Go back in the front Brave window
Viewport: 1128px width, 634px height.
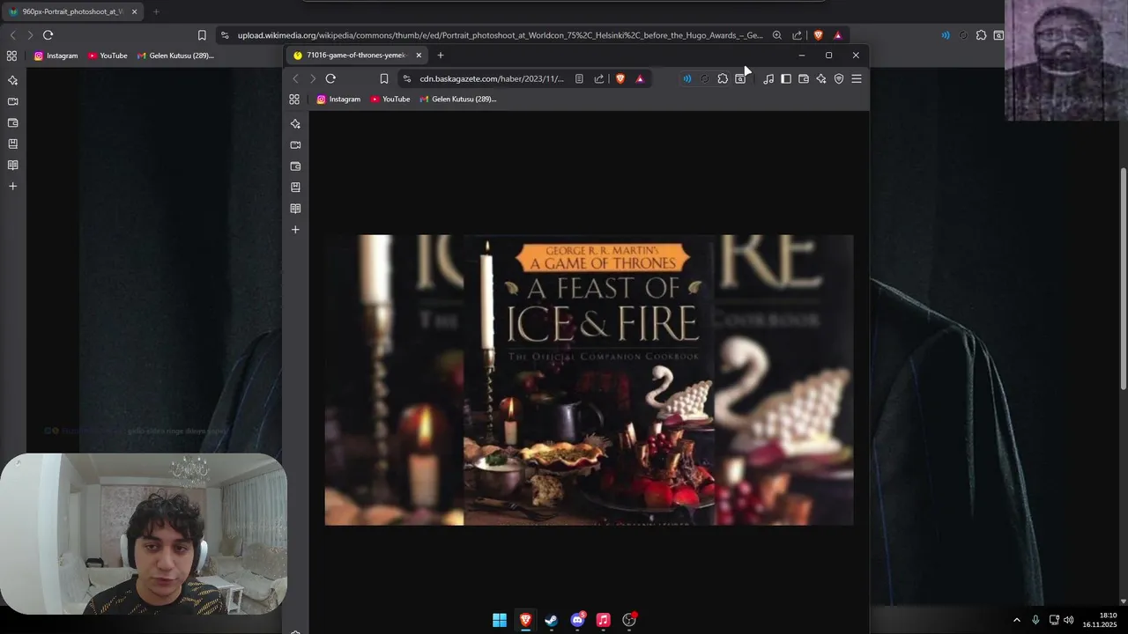click(x=296, y=78)
